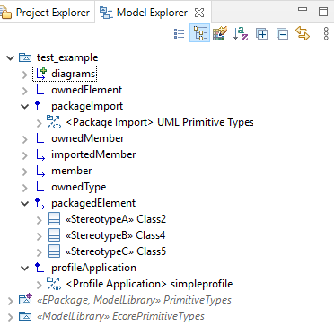Expand the Profile Application simpleprofile node
Viewport: 334px width, 335px height.
click(40, 285)
